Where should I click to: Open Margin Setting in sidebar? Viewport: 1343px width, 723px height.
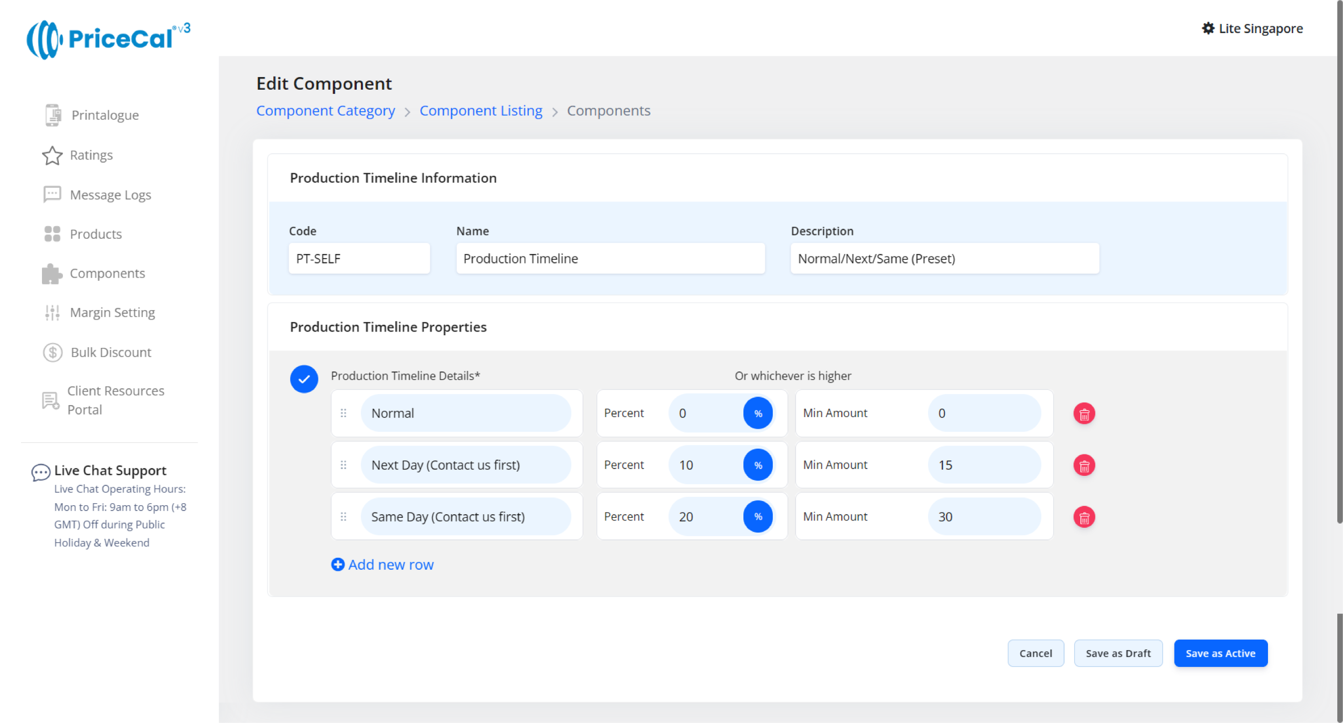tap(112, 313)
